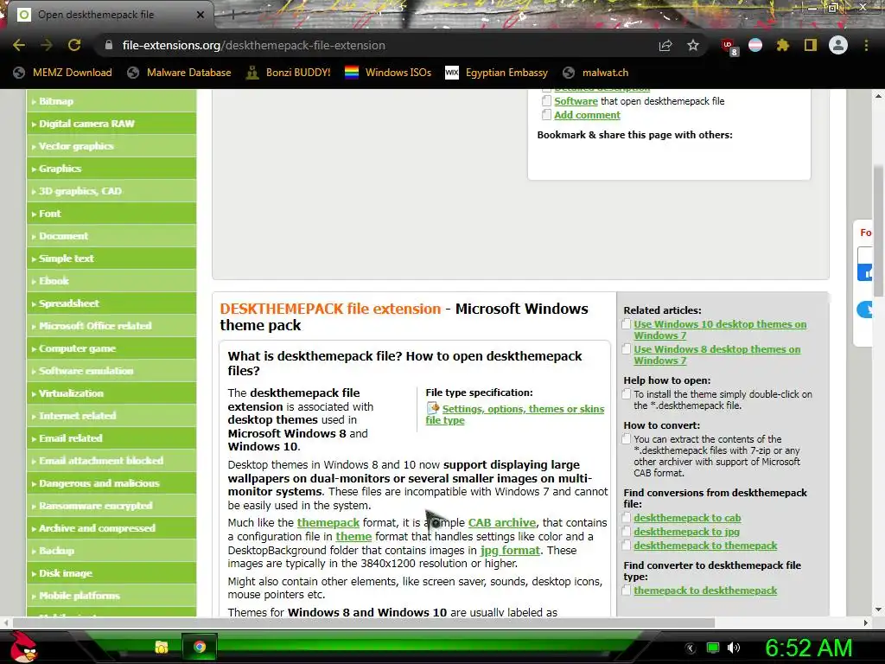Open the Bonzi BUDDY! bookmark
The image size is (885, 664).
point(288,73)
